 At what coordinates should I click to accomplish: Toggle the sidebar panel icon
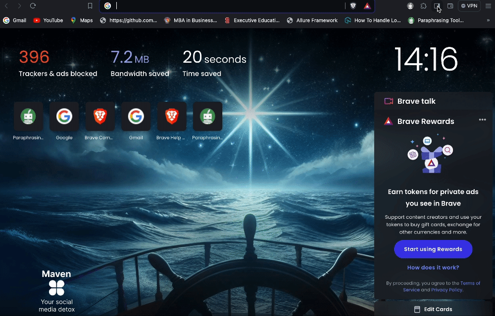tap(437, 6)
